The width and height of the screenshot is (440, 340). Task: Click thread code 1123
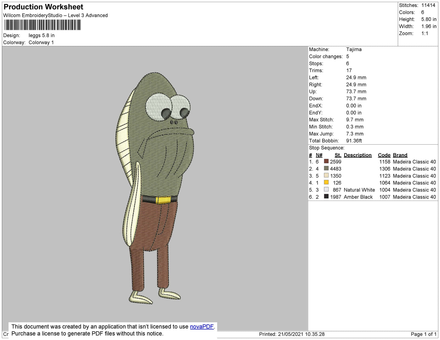tap(385, 176)
